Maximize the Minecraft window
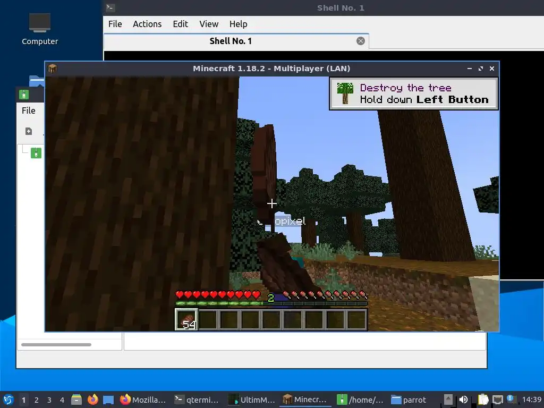 [480, 69]
